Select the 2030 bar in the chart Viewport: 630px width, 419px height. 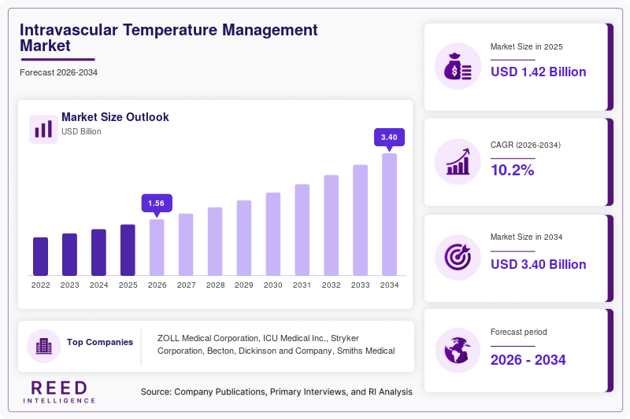click(x=273, y=234)
